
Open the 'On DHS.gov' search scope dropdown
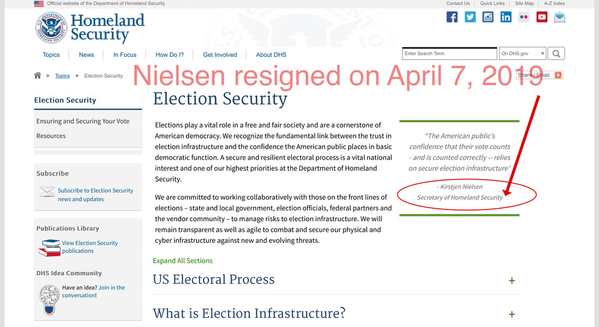pos(522,53)
